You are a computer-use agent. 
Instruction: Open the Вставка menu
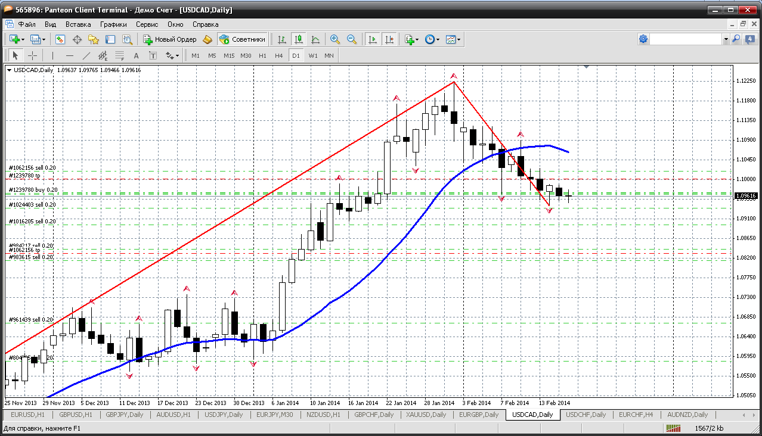click(x=78, y=24)
